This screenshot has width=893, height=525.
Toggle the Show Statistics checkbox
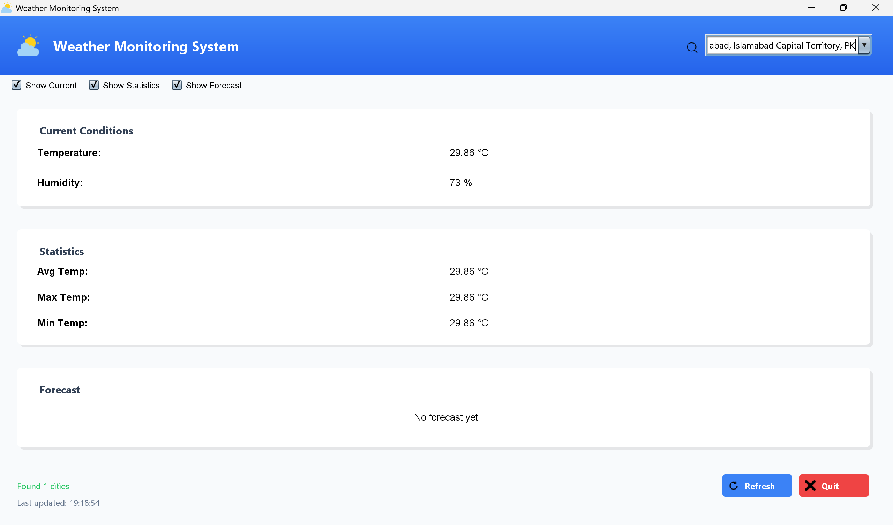[93, 85]
